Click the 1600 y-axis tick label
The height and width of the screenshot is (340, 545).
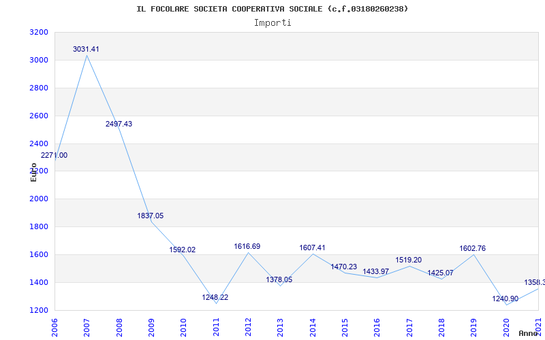(x=40, y=254)
